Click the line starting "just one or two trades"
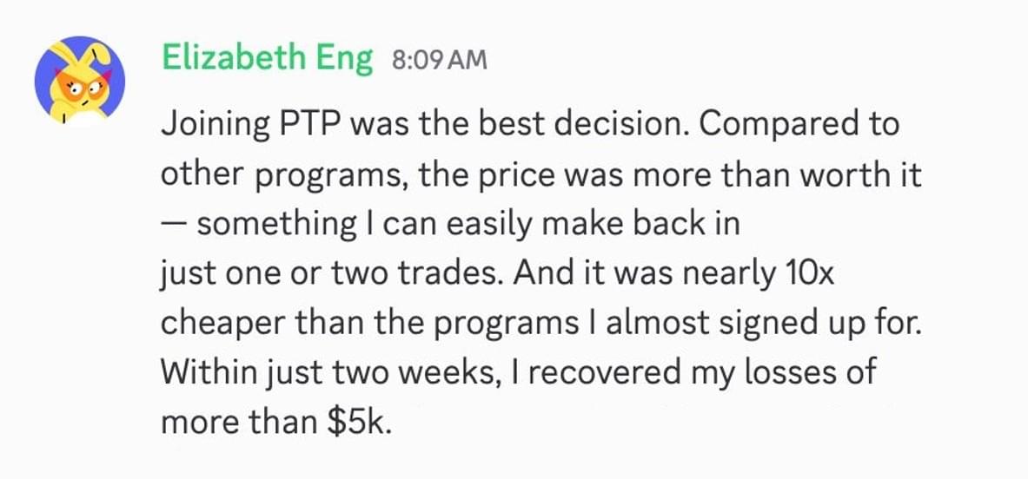Screen dimensions: 1028x479 click(497, 274)
